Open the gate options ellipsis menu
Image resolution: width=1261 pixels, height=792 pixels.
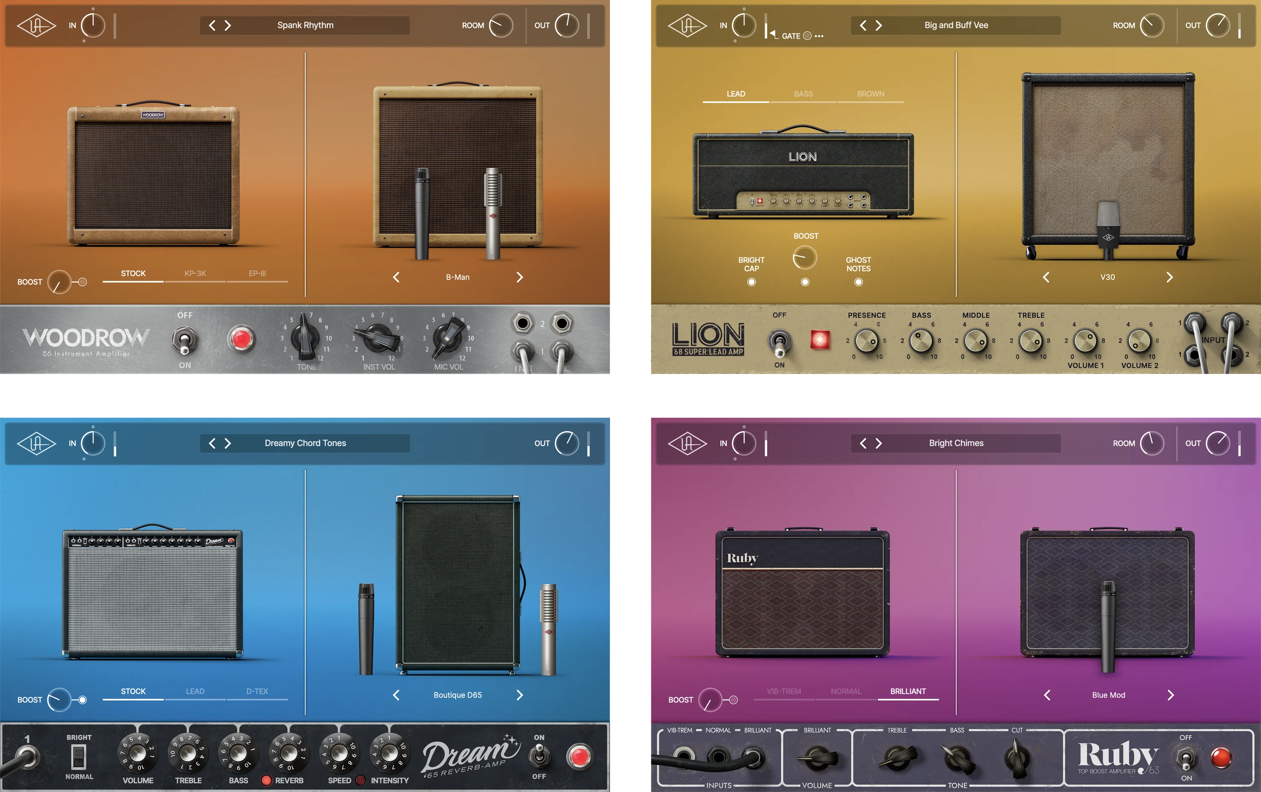819,36
